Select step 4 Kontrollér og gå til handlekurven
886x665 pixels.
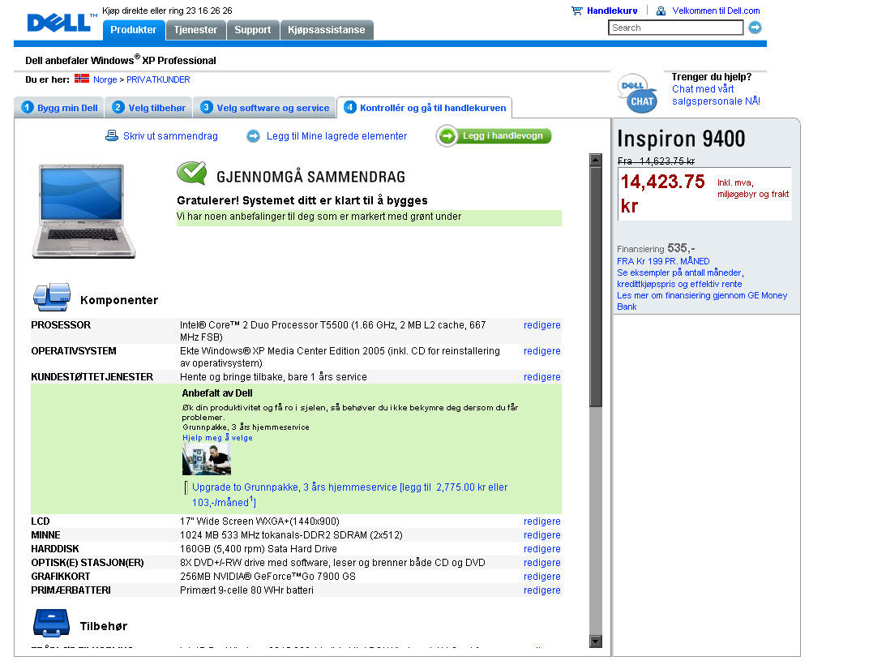(x=425, y=107)
